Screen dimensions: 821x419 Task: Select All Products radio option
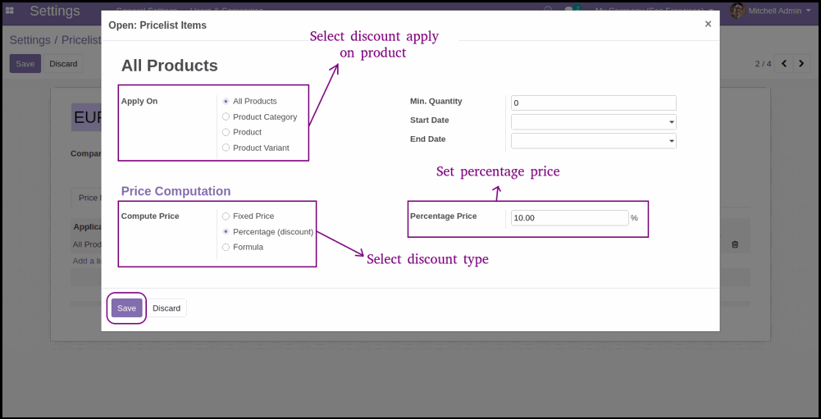[x=226, y=101]
